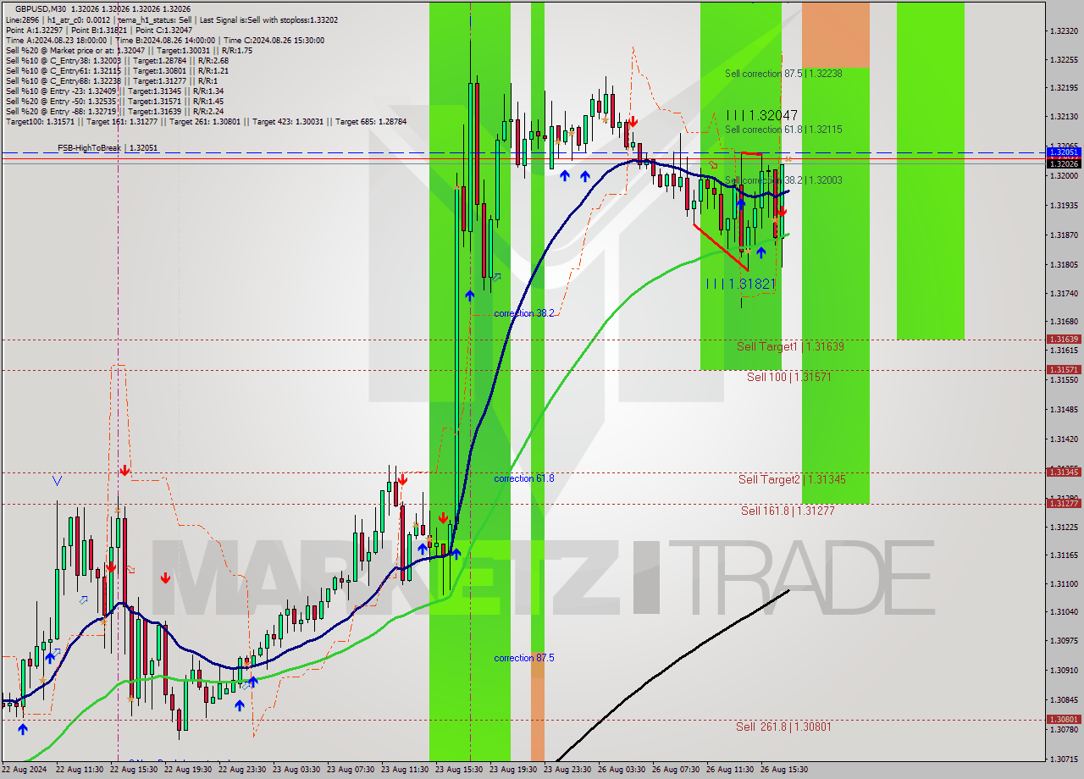Click the Sell correction 38.2 | 1.32003 label
Viewport: 1084px width, 779px height.
(783, 180)
